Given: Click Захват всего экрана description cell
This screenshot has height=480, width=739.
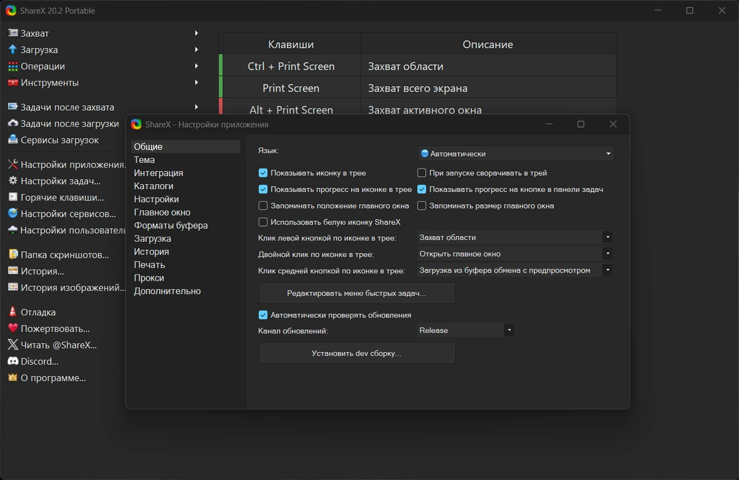Looking at the screenshot, I should coord(488,88).
